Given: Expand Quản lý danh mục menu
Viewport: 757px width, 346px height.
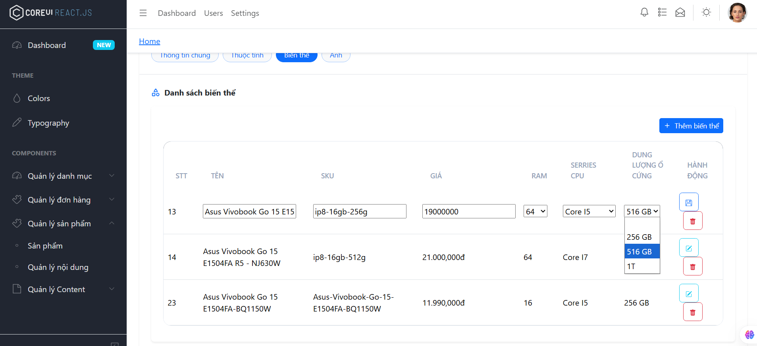Looking at the screenshot, I should (64, 176).
